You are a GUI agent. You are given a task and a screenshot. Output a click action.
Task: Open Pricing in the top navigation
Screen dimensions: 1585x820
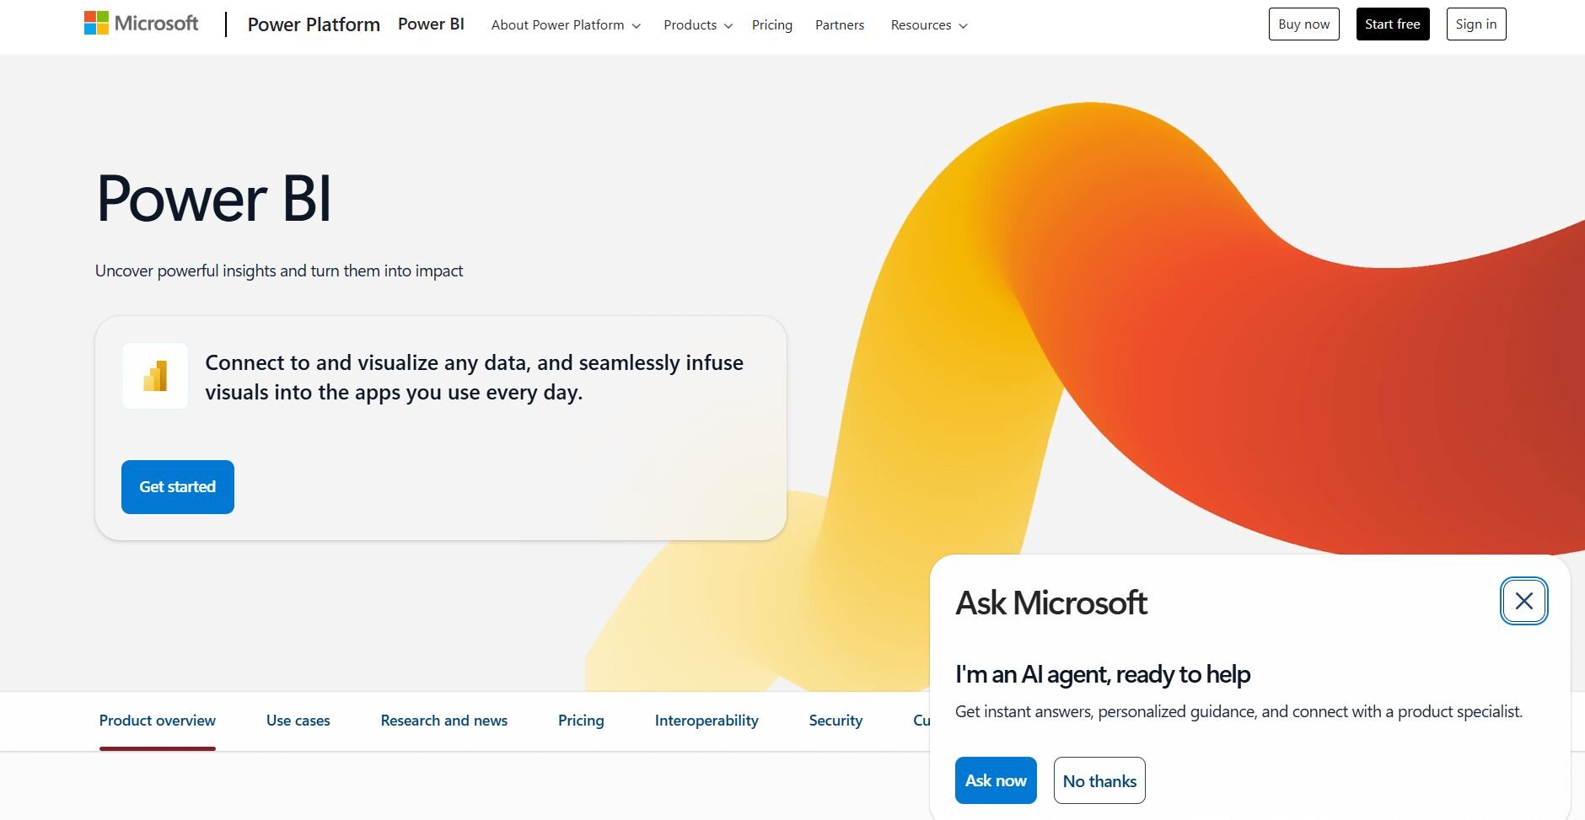[x=771, y=25]
